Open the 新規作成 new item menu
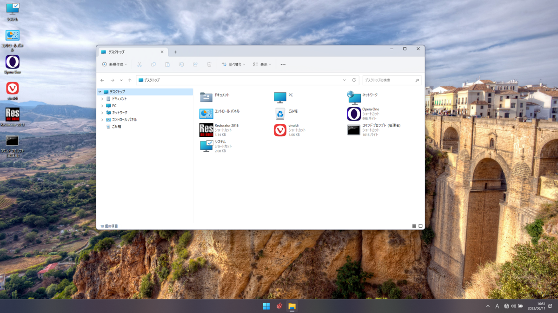This screenshot has height=313, width=558. [114, 64]
